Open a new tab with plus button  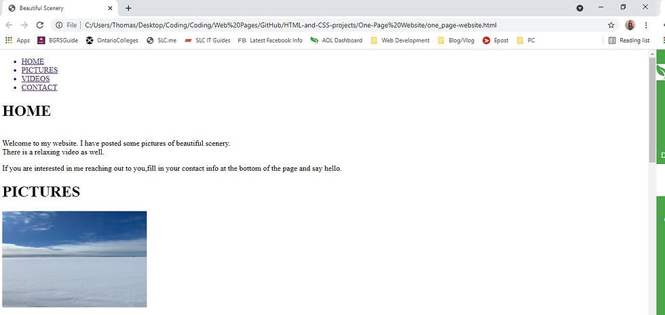point(128,8)
